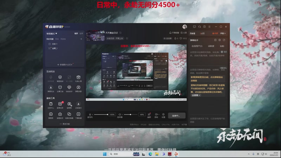Edit the stream category tag pencil icon
Image resolution: width=281 pixels, height=158 pixels.
tap(127, 38)
